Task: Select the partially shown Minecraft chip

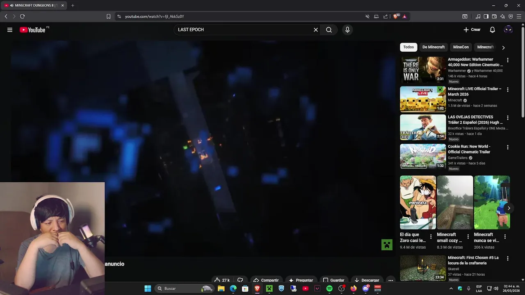Action: click(485, 47)
